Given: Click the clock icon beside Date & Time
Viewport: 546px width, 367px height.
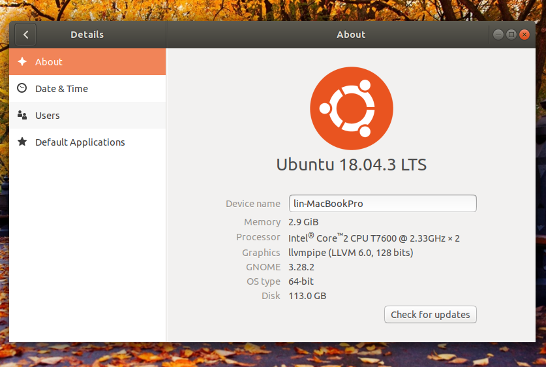Looking at the screenshot, I should [22, 88].
